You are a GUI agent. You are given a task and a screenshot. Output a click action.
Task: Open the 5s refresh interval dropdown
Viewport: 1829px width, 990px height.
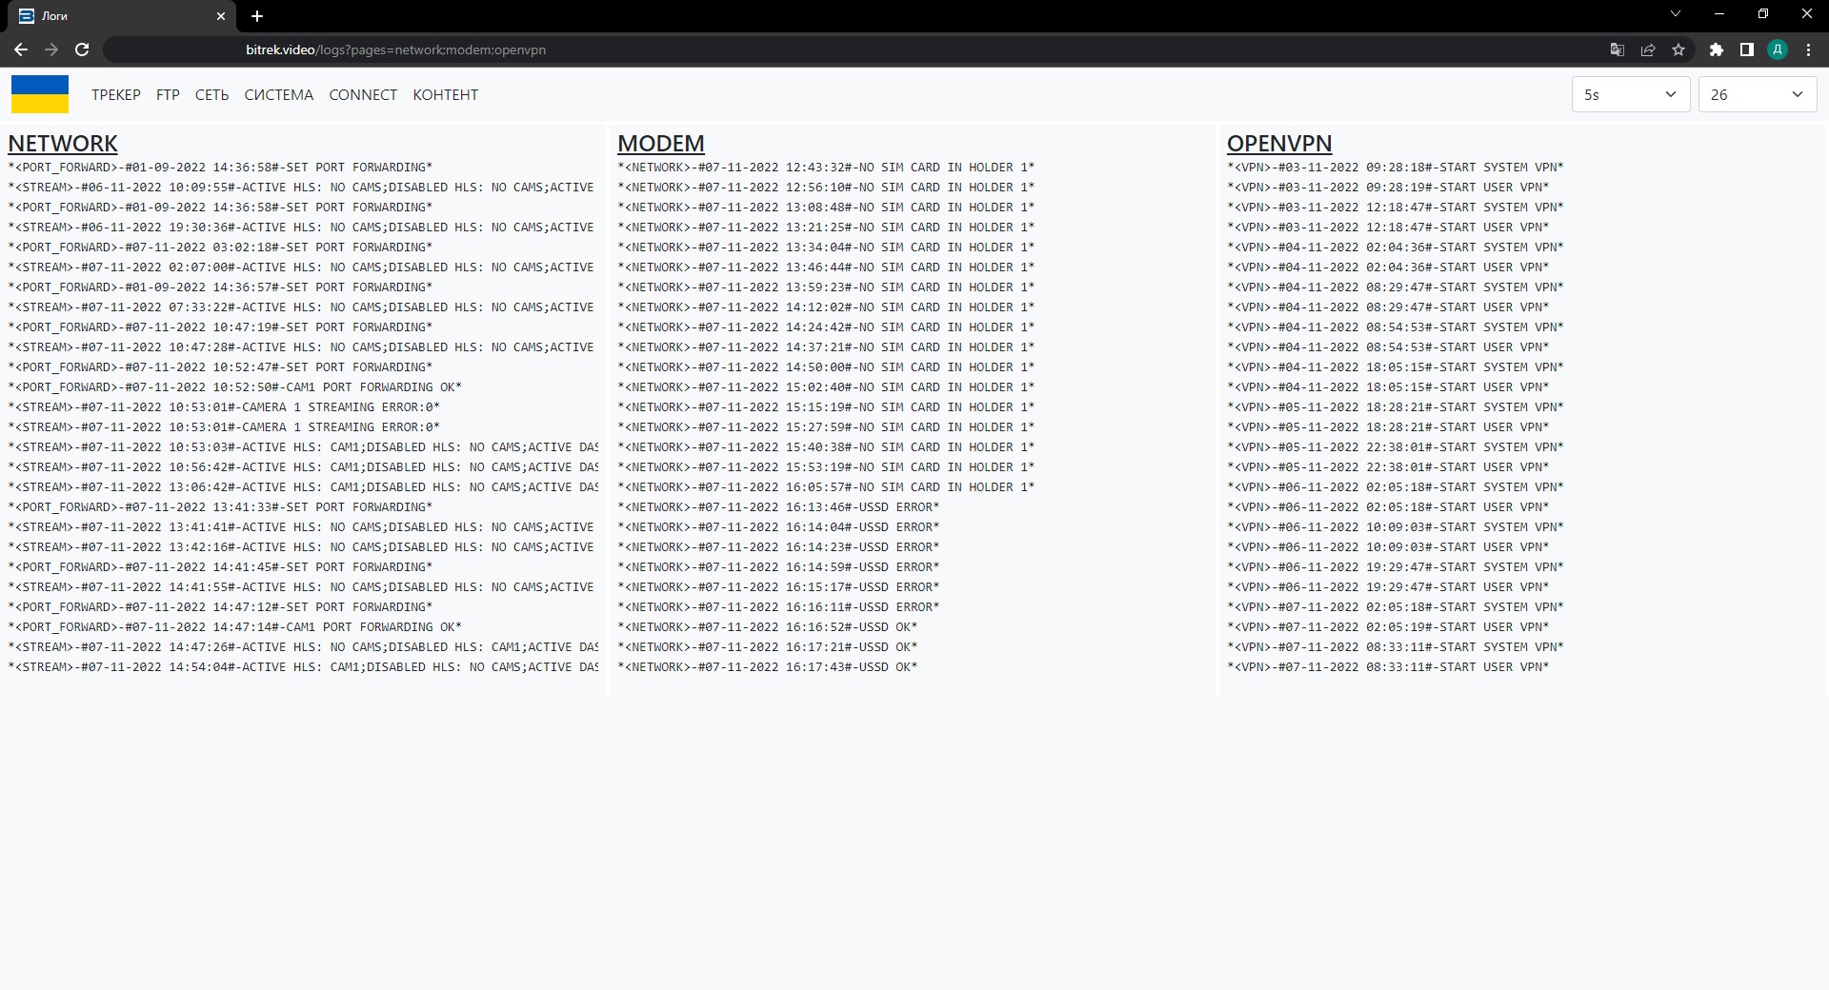pos(1630,94)
